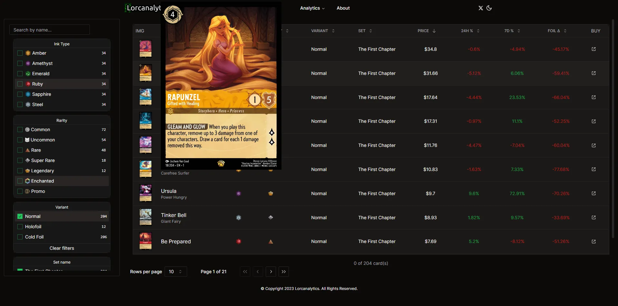Viewport: 618px width, 306px height.
Task: Open buy link for $11.76 card
Action: pos(594,145)
